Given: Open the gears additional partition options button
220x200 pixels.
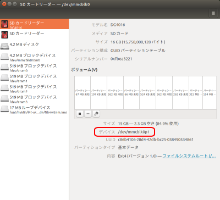Looking at the screenshot, I should click(x=96, y=114).
